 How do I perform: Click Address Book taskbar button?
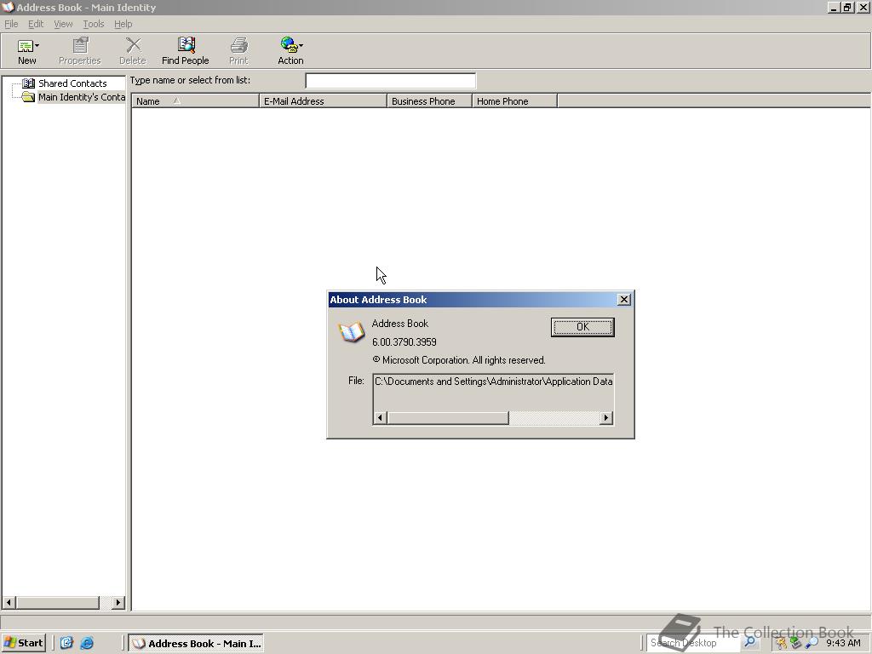(196, 644)
